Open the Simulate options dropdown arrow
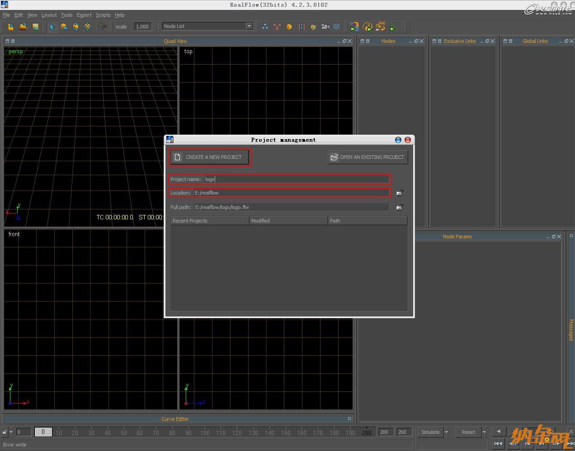Screen dimensions: 575x451 (447, 432)
